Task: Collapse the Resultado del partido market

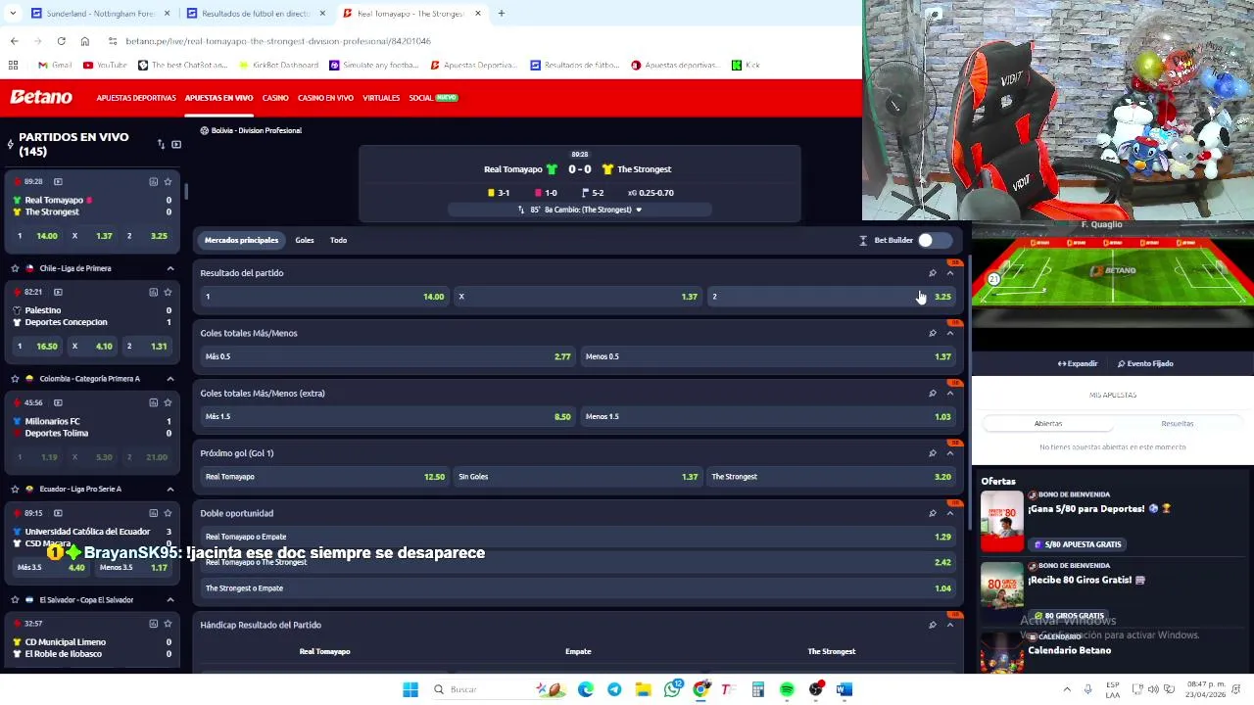Action: (950, 273)
